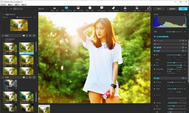Select the blue-gray thumbnail in looks panel

10,83
